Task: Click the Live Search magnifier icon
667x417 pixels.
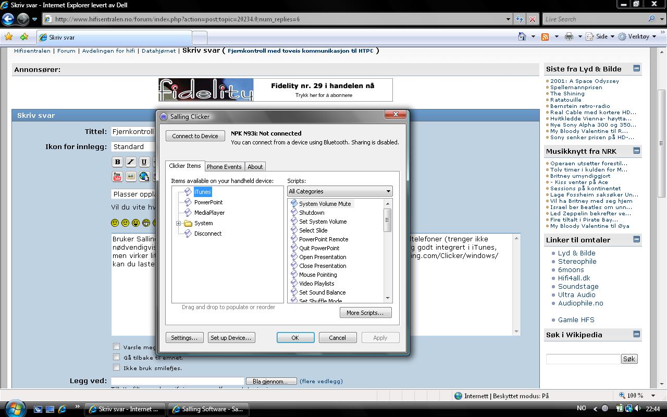Action: (651, 19)
